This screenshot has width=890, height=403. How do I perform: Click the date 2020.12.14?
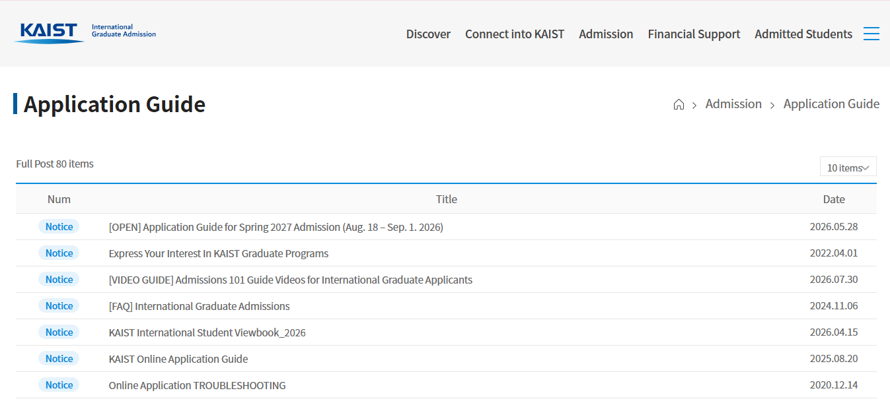point(834,385)
